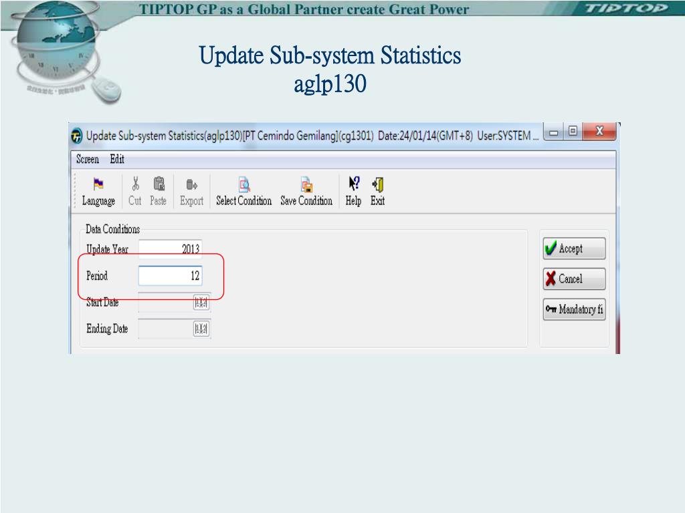This screenshot has height=513, width=685.
Task: Click the Paste clipboard icon
Action: coord(159,184)
